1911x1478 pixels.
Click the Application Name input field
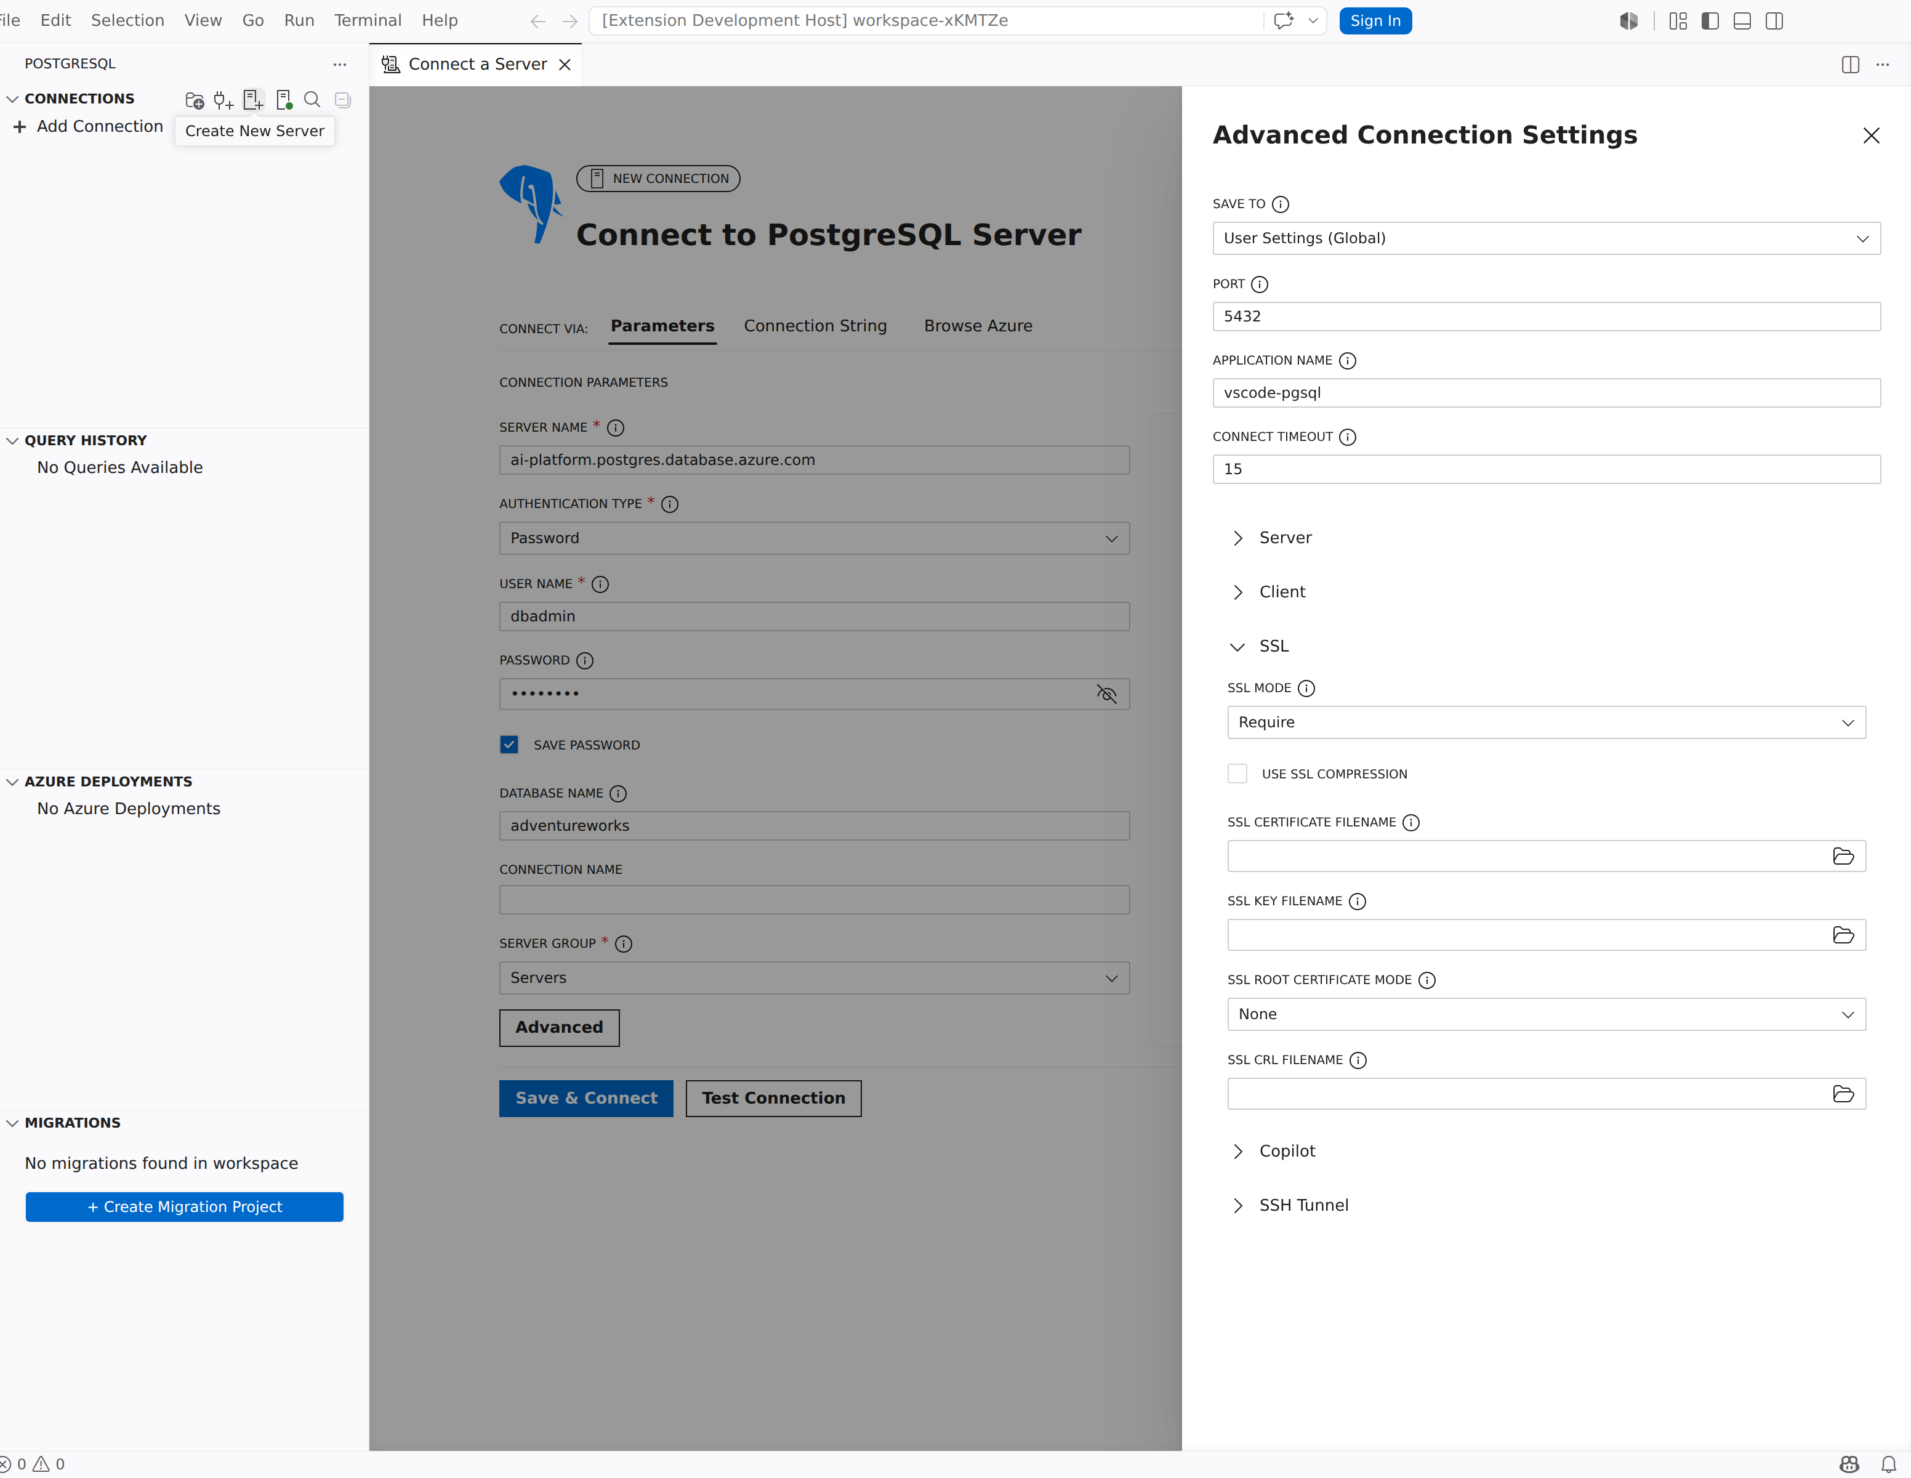point(1546,393)
